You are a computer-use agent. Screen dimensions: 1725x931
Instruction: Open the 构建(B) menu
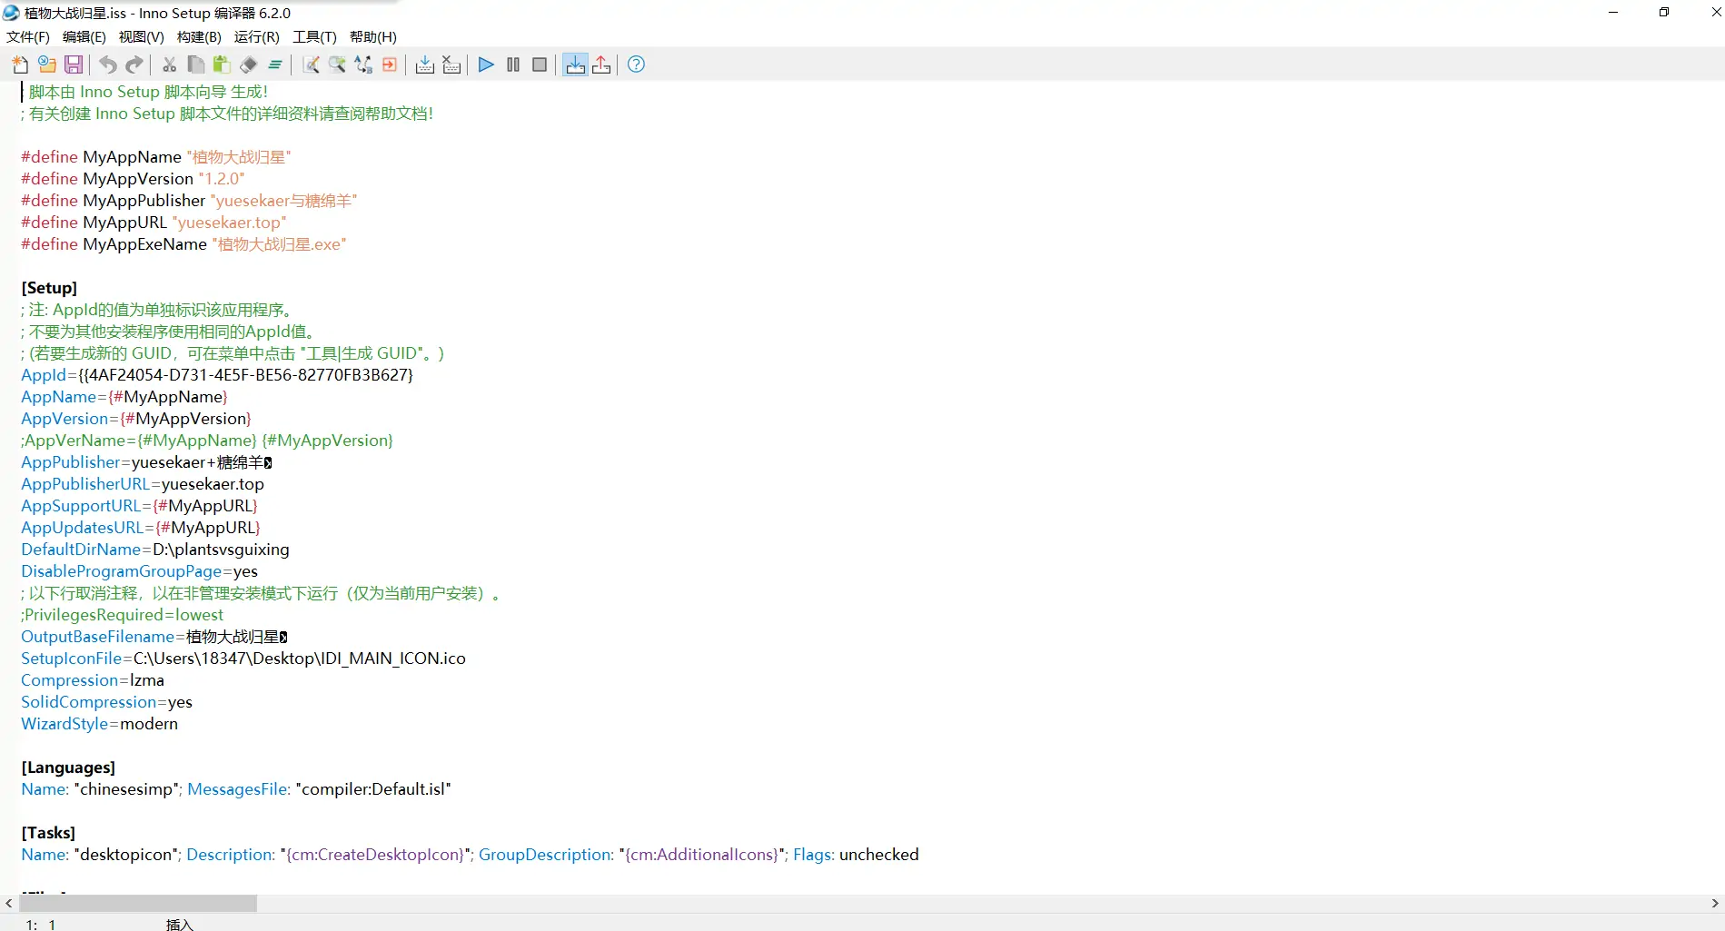tap(199, 37)
